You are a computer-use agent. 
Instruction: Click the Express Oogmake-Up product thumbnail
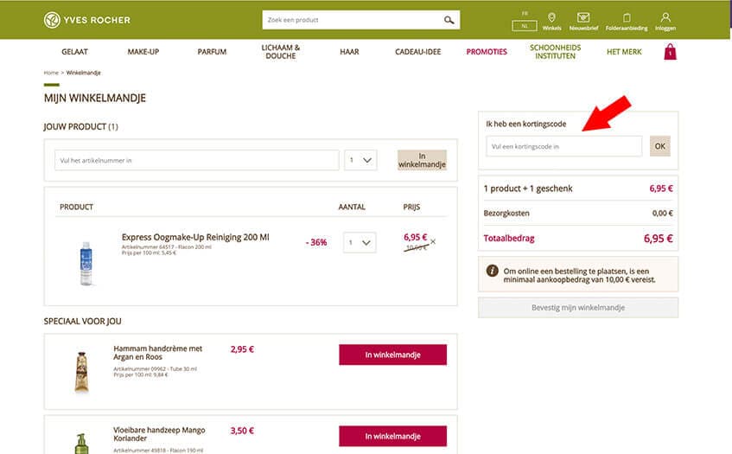click(86, 262)
